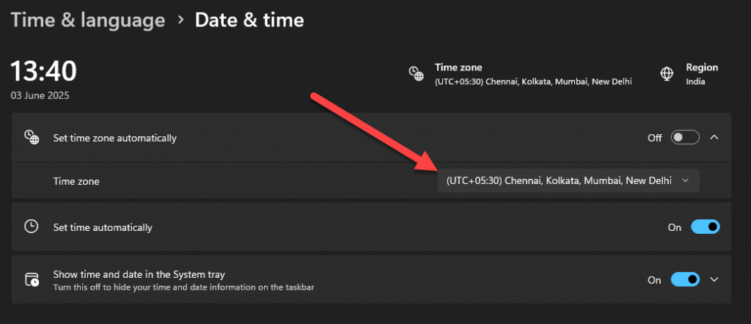Screen dimensions: 751x324
Task: Click the breadcrumb chevron after Time & language
Action: pos(180,20)
